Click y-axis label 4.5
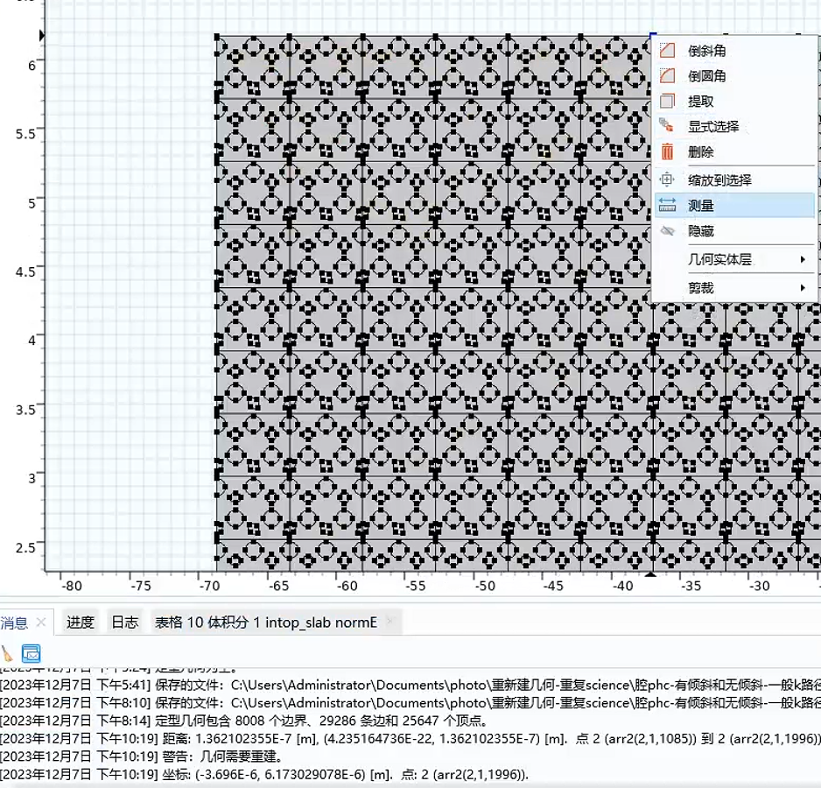Viewport: 821px width, 788px height. [25, 272]
